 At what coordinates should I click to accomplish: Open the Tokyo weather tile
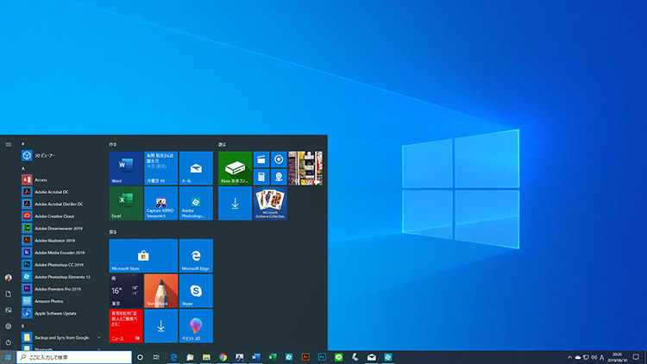(125, 291)
